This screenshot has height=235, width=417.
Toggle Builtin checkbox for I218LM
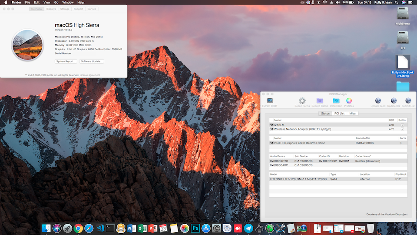pyautogui.click(x=402, y=125)
